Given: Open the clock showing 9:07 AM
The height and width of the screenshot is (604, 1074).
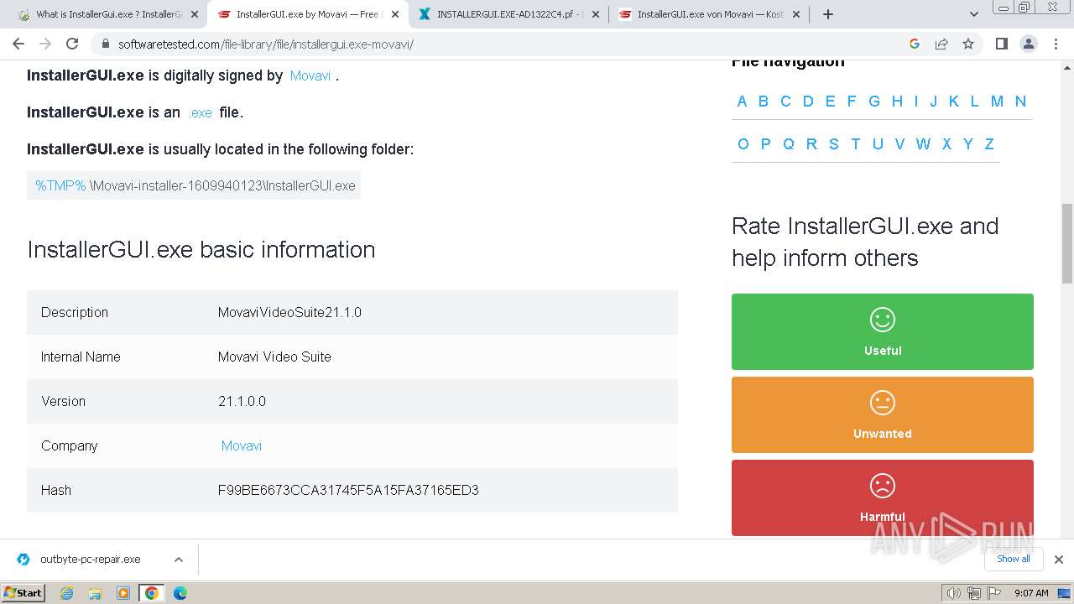Looking at the screenshot, I should coord(1031,593).
